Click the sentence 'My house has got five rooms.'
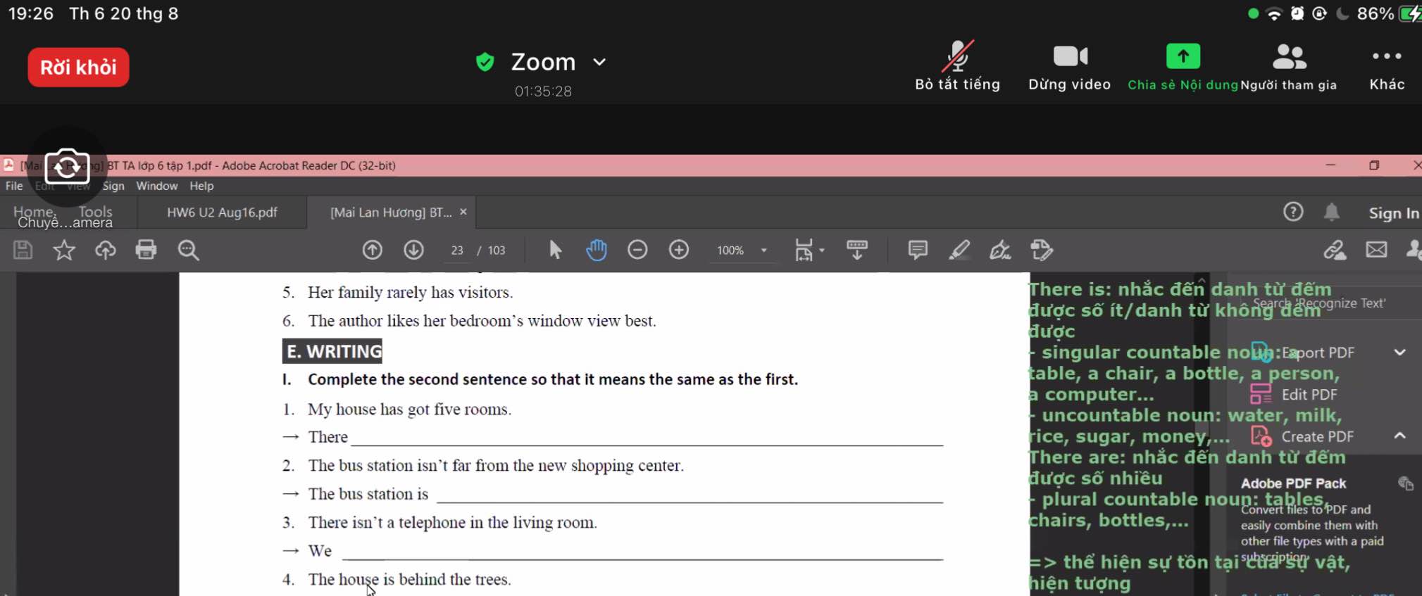This screenshot has width=1422, height=596. (x=409, y=410)
